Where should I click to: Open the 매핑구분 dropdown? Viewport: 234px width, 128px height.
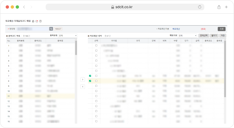(187, 36)
